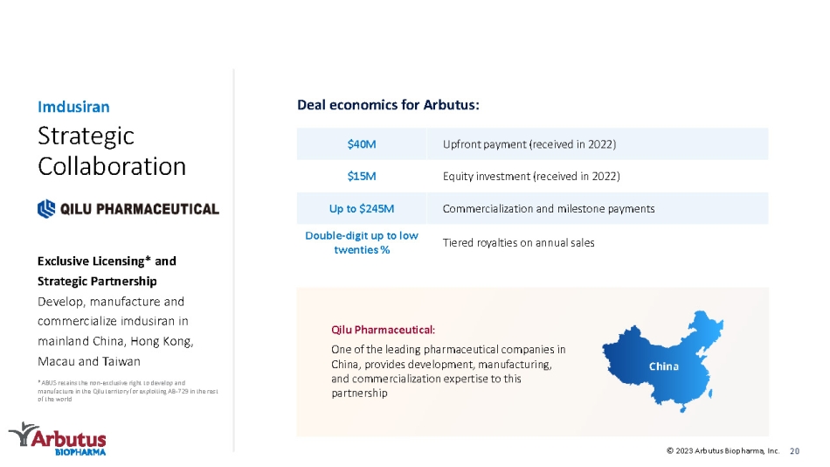Click Tiered royalties on annual sales text
830x467 pixels.
click(x=519, y=243)
